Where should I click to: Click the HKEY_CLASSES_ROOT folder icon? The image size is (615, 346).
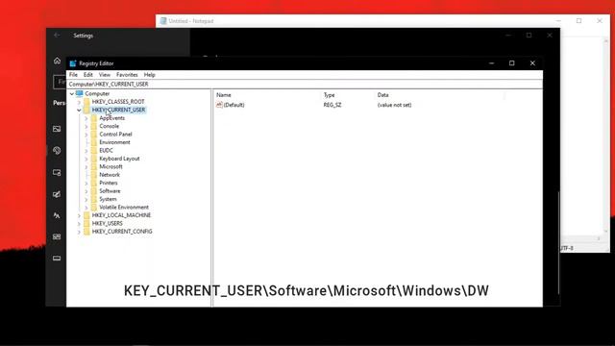[86, 102]
